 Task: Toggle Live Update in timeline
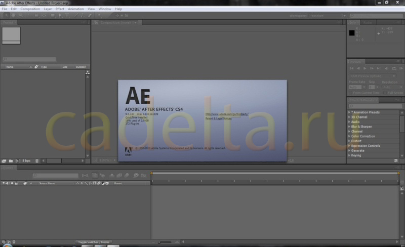(95, 176)
